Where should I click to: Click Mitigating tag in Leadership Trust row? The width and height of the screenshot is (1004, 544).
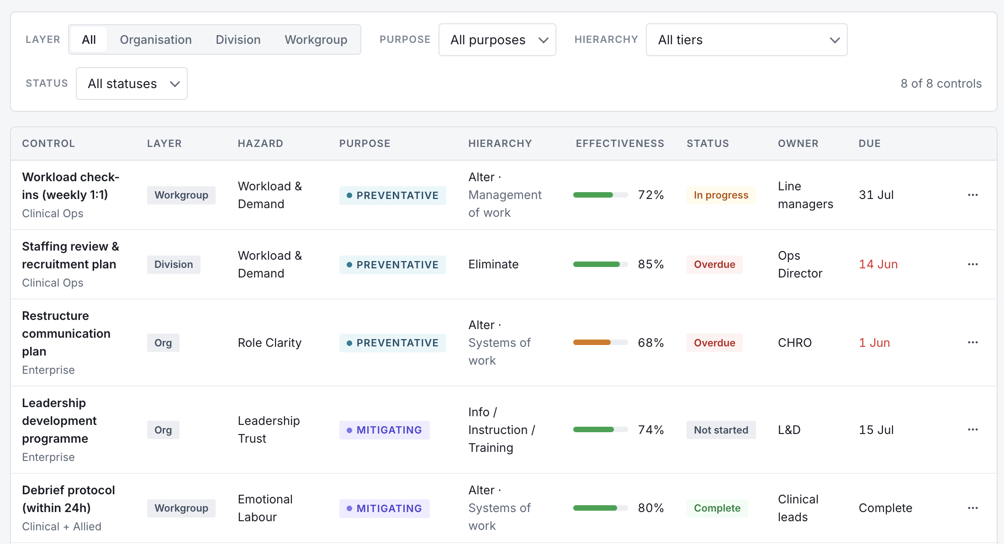385,430
